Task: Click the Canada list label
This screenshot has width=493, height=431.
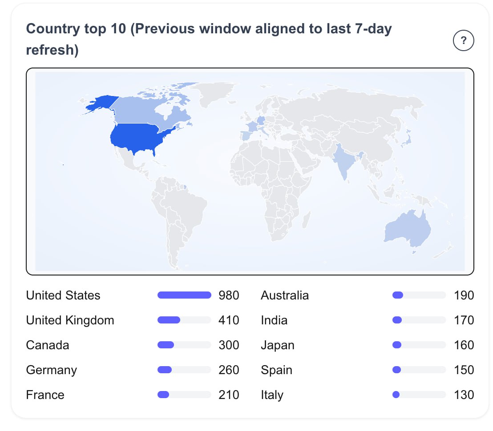Action: point(48,345)
